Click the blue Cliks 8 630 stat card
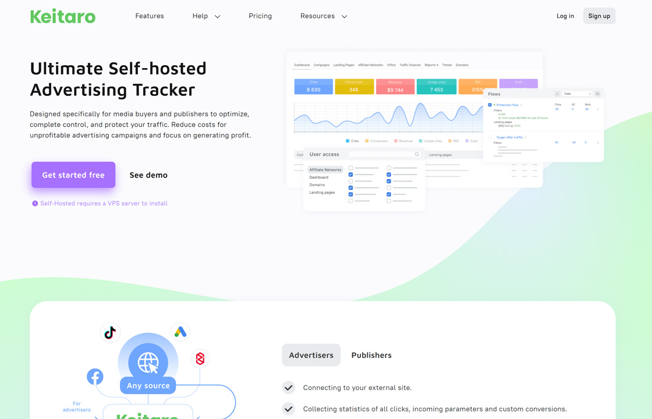This screenshot has width=652, height=419. [314, 87]
